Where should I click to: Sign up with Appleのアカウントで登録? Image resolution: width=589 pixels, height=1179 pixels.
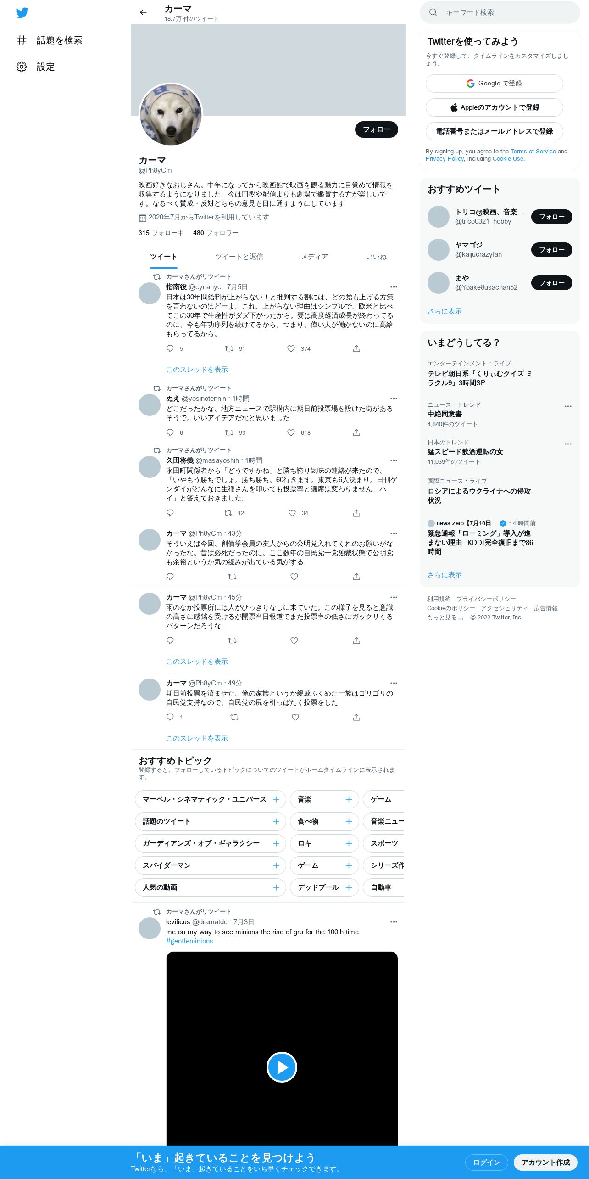tap(494, 107)
